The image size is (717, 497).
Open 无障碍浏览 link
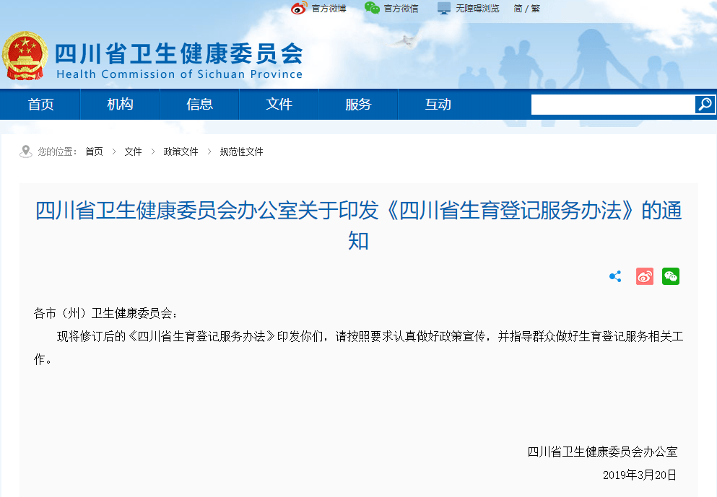point(477,9)
